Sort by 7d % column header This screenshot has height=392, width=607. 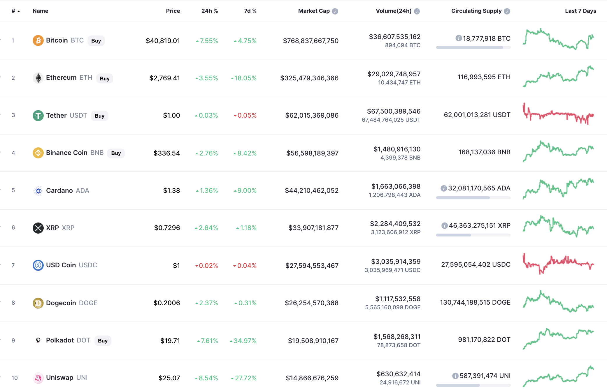(250, 11)
